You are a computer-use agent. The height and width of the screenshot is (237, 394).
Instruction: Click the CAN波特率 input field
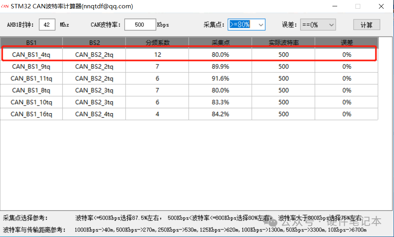coord(140,24)
